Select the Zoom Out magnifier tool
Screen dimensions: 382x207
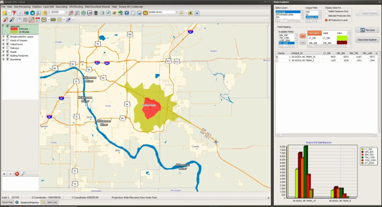pos(77,12)
